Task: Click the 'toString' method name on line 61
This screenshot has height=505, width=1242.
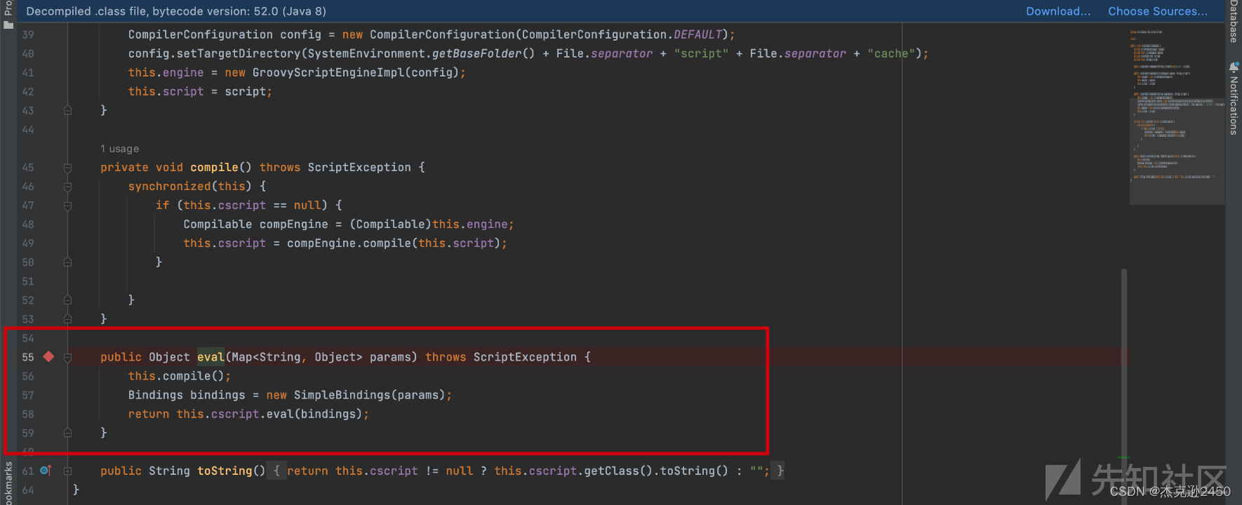Action: (x=225, y=471)
